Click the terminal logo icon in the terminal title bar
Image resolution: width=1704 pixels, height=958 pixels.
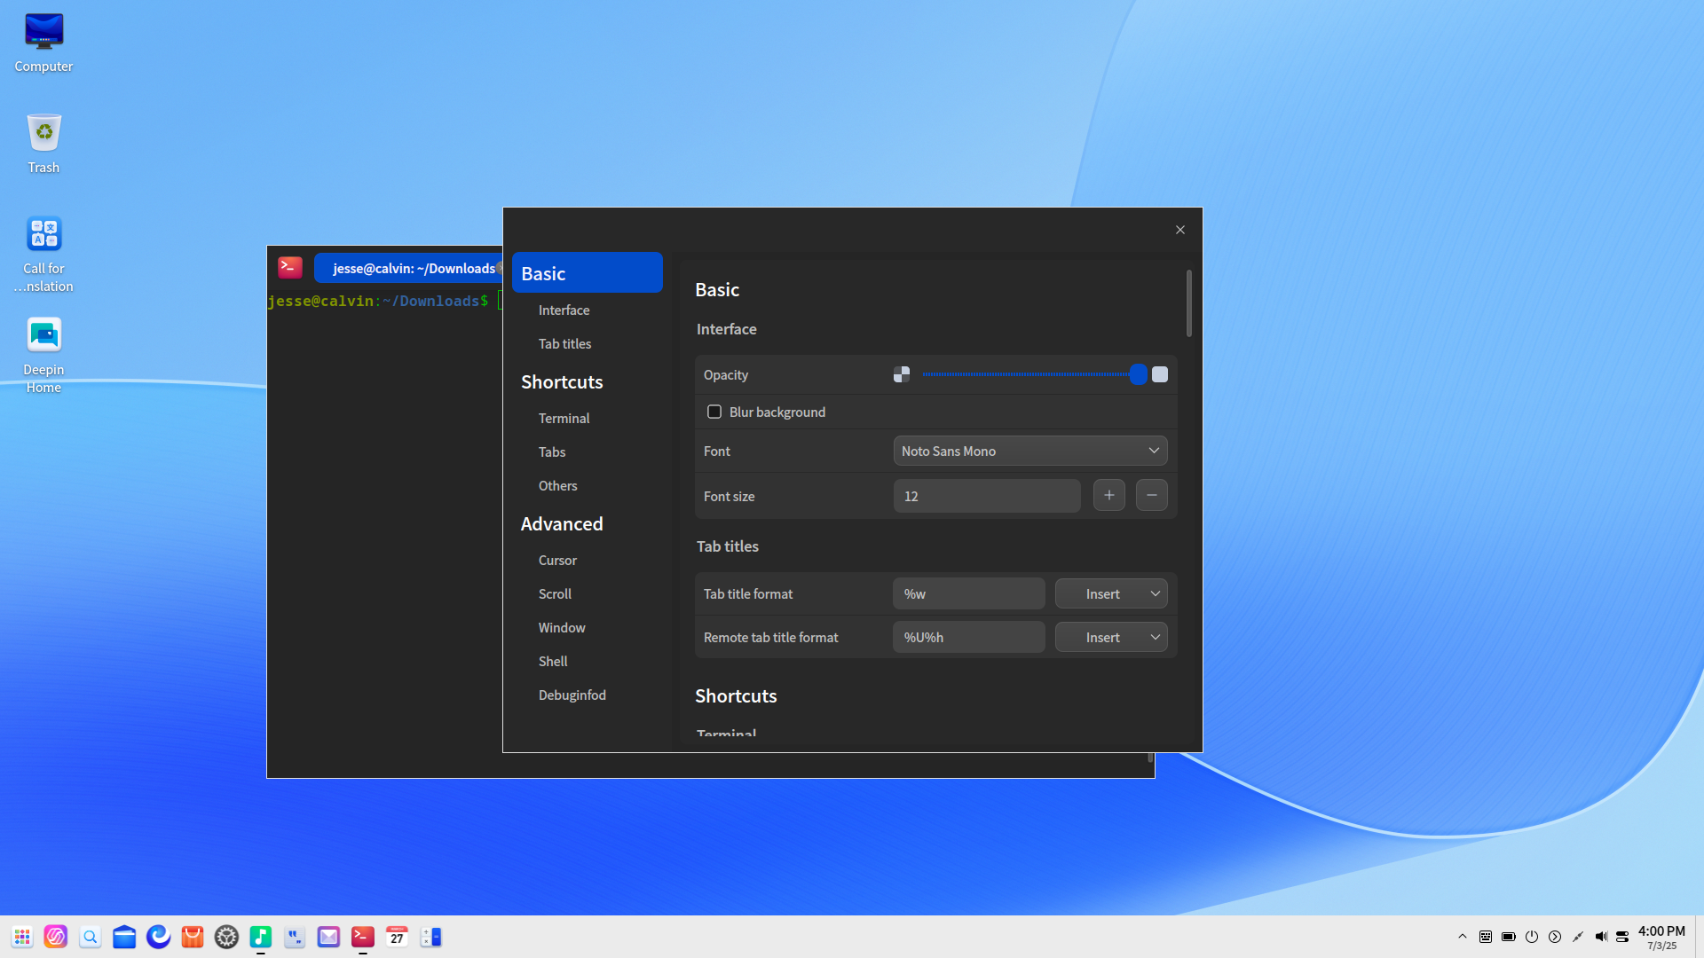tap(290, 267)
